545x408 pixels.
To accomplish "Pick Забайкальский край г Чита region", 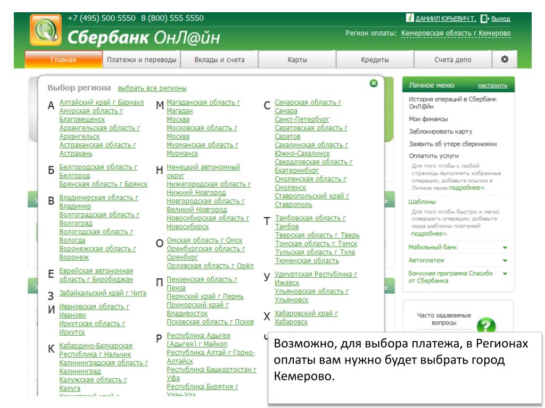I will (103, 293).
